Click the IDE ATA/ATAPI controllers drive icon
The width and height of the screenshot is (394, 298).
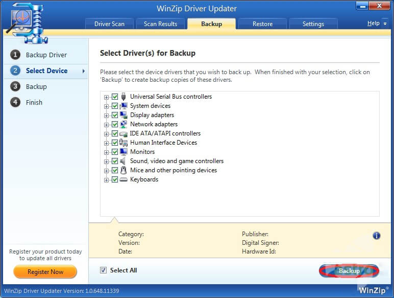click(124, 133)
